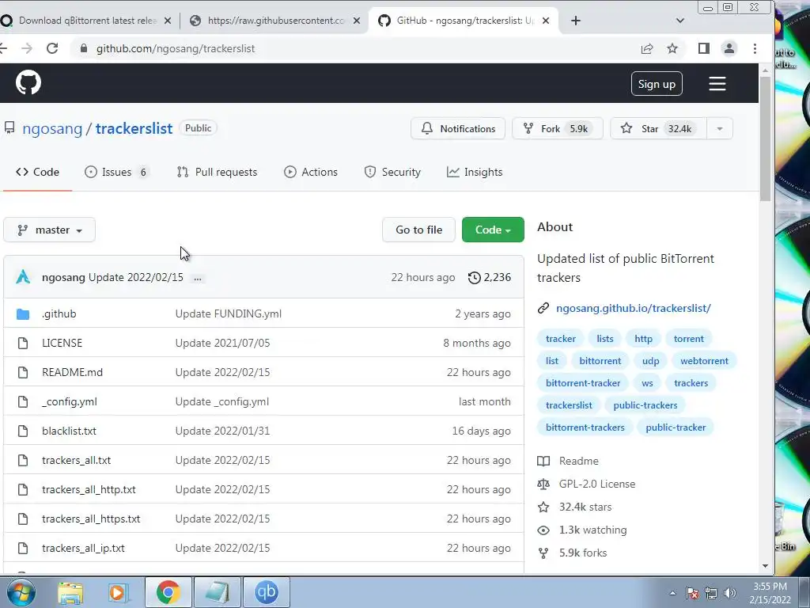This screenshot has height=608, width=810.
Task: Click the Sign up button
Action: point(657,84)
